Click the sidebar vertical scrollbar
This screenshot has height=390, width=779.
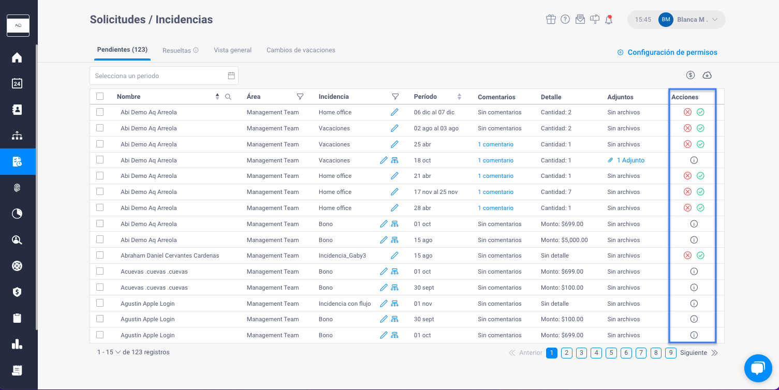(37, 186)
